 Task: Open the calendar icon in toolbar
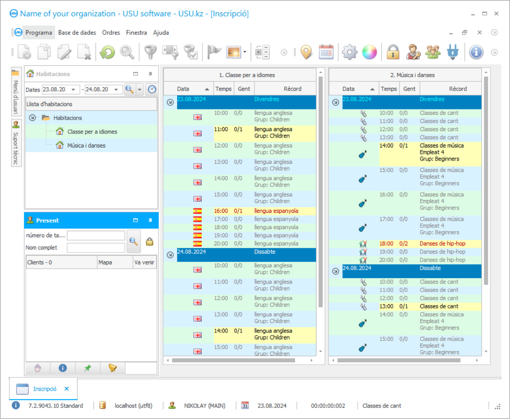[x=326, y=52]
